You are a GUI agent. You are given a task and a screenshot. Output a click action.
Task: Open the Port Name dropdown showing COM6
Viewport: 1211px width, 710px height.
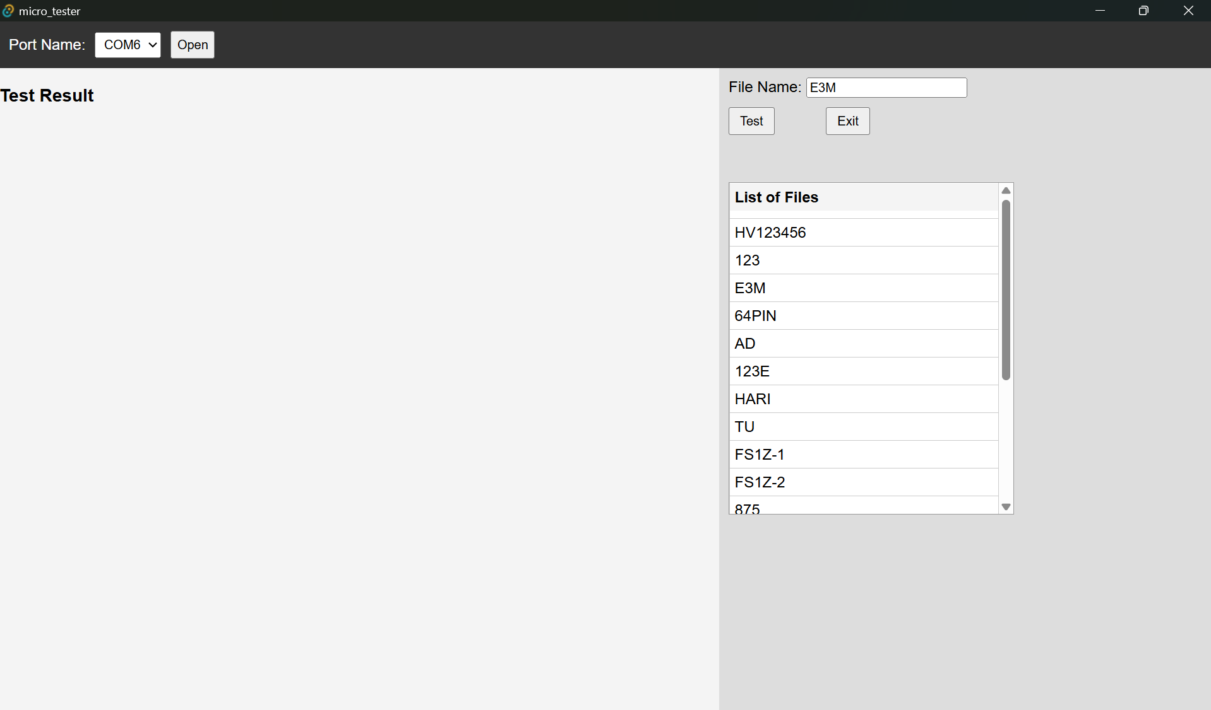(128, 45)
